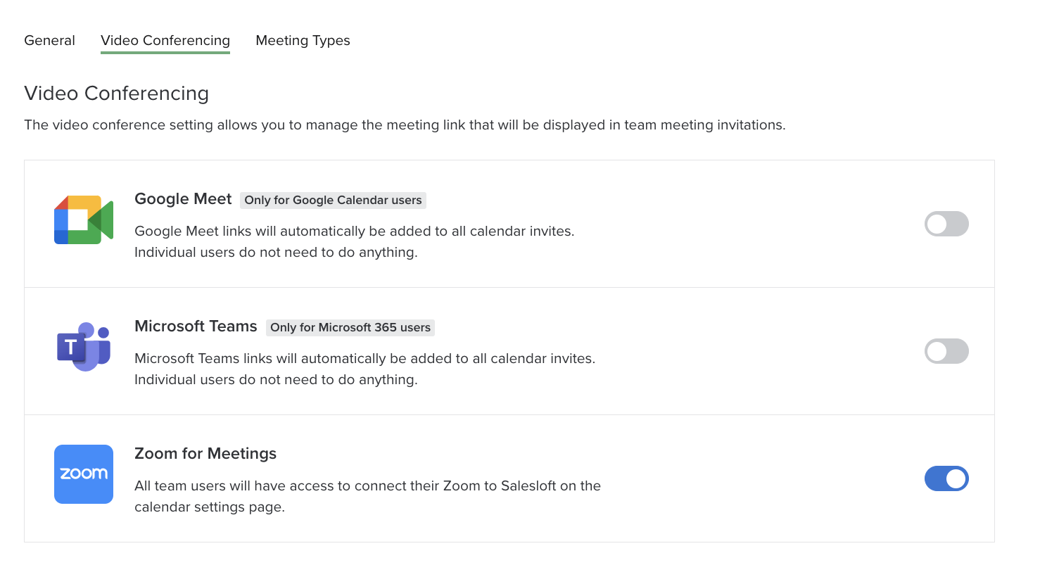Select the Video Conferencing tab
Image resolution: width=1040 pixels, height=584 pixels.
pos(165,40)
